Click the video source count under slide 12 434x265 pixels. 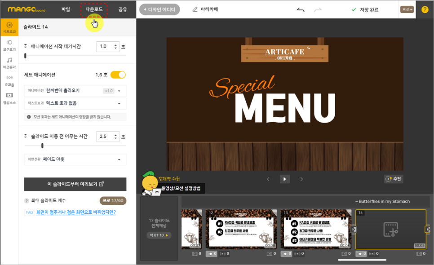(x=271, y=254)
